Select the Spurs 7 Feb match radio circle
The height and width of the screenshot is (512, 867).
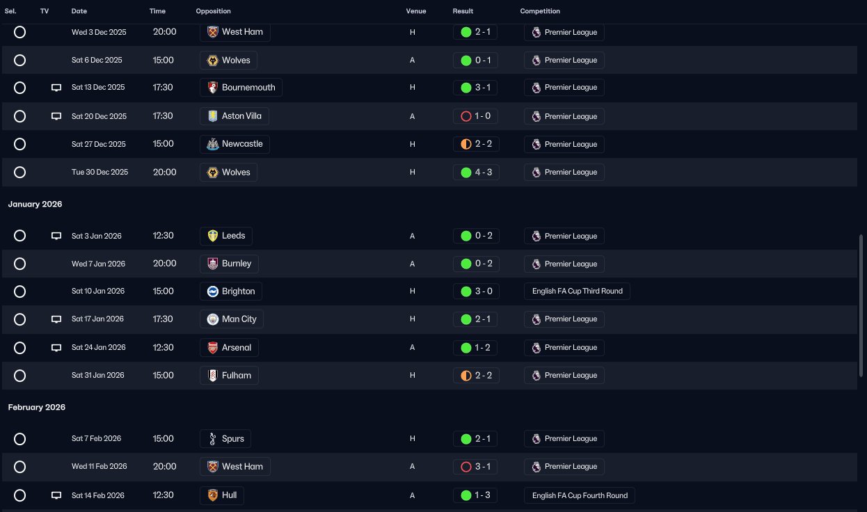pyautogui.click(x=19, y=439)
